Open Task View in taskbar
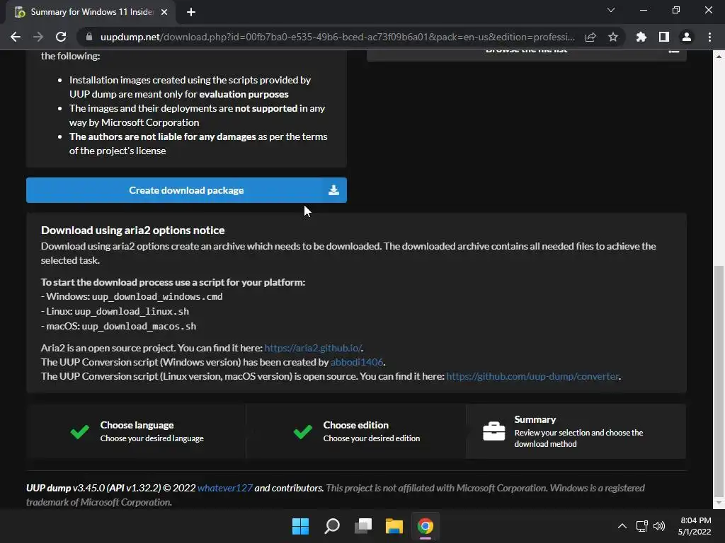Viewport: 725px width, 543px height. click(x=363, y=526)
